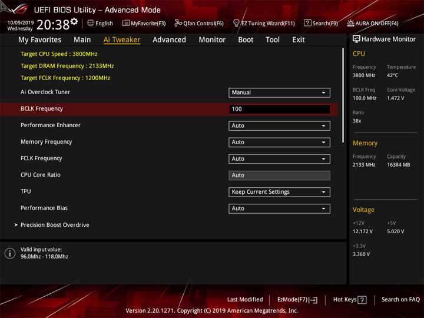Open FCLK Frequency dropdown
The width and height of the screenshot is (424, 318).
tap(279, 159)
